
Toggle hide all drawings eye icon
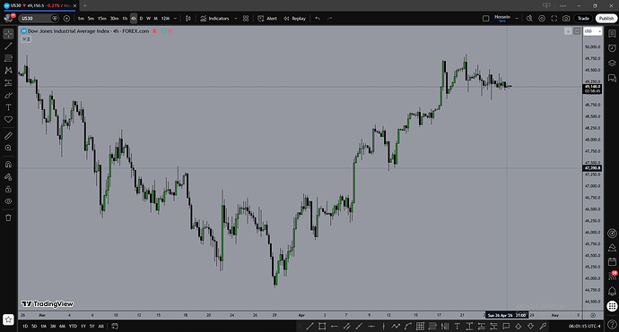point(8,201)
